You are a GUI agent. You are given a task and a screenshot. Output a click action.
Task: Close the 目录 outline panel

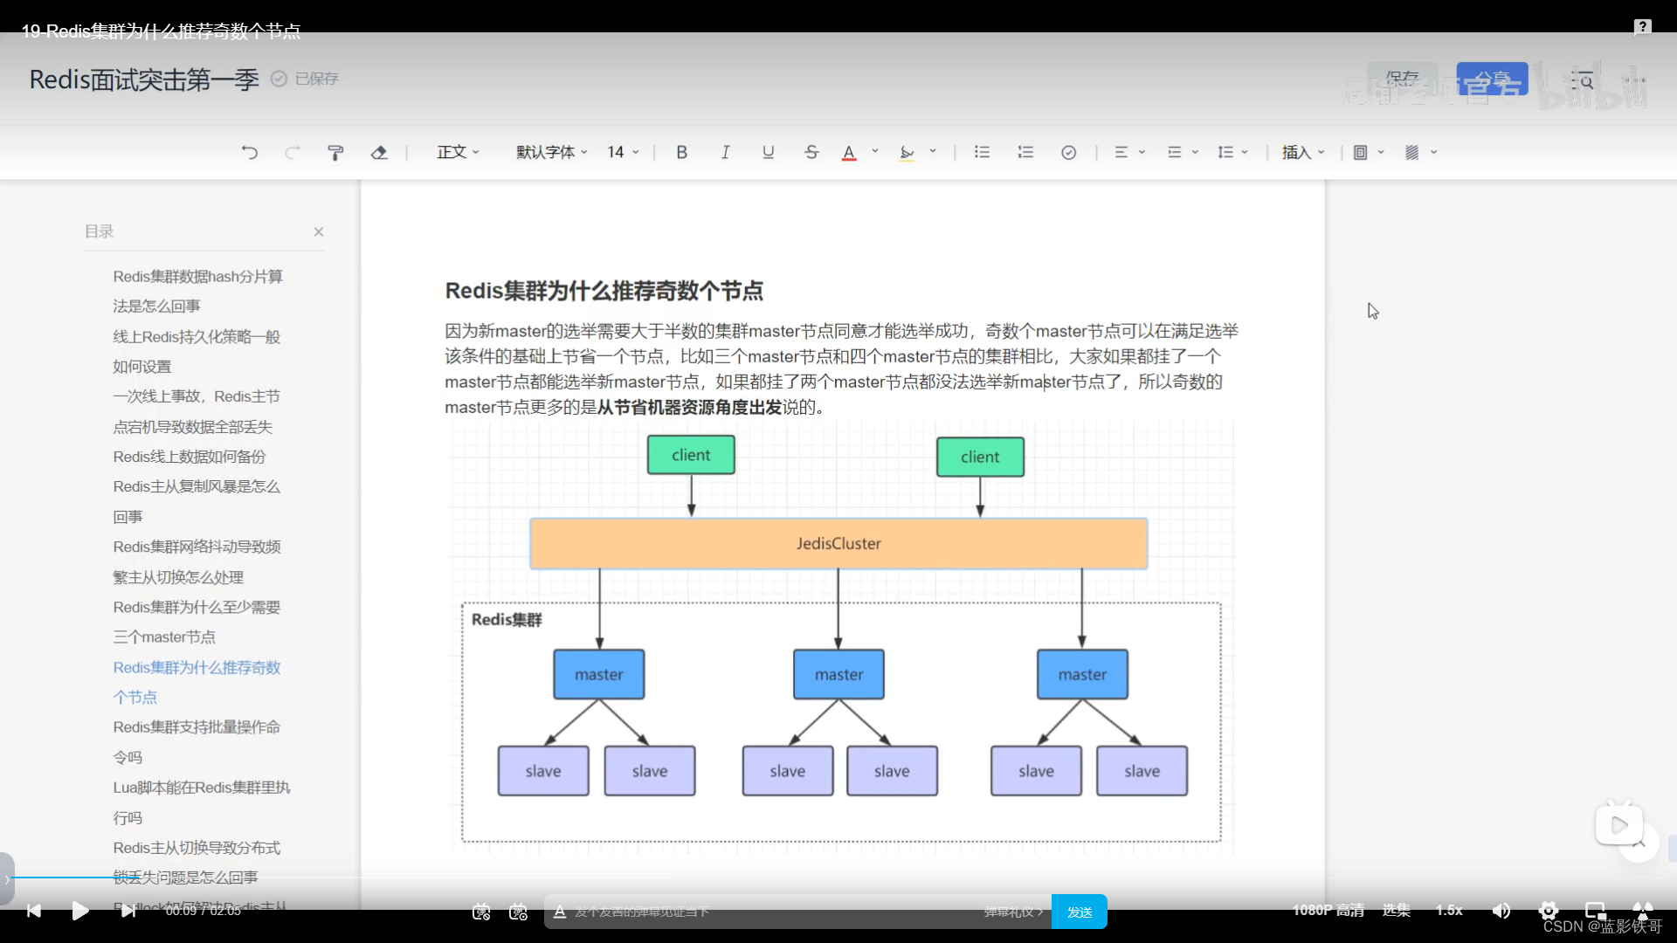pyautogui.click(x=319, y=232)
